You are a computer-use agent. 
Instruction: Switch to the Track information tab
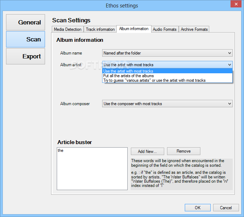(100, 29)
